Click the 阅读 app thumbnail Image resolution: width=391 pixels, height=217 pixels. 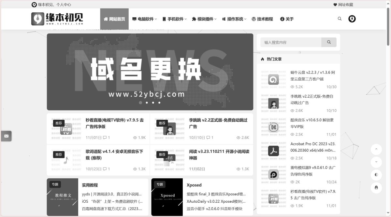(170, 160)
